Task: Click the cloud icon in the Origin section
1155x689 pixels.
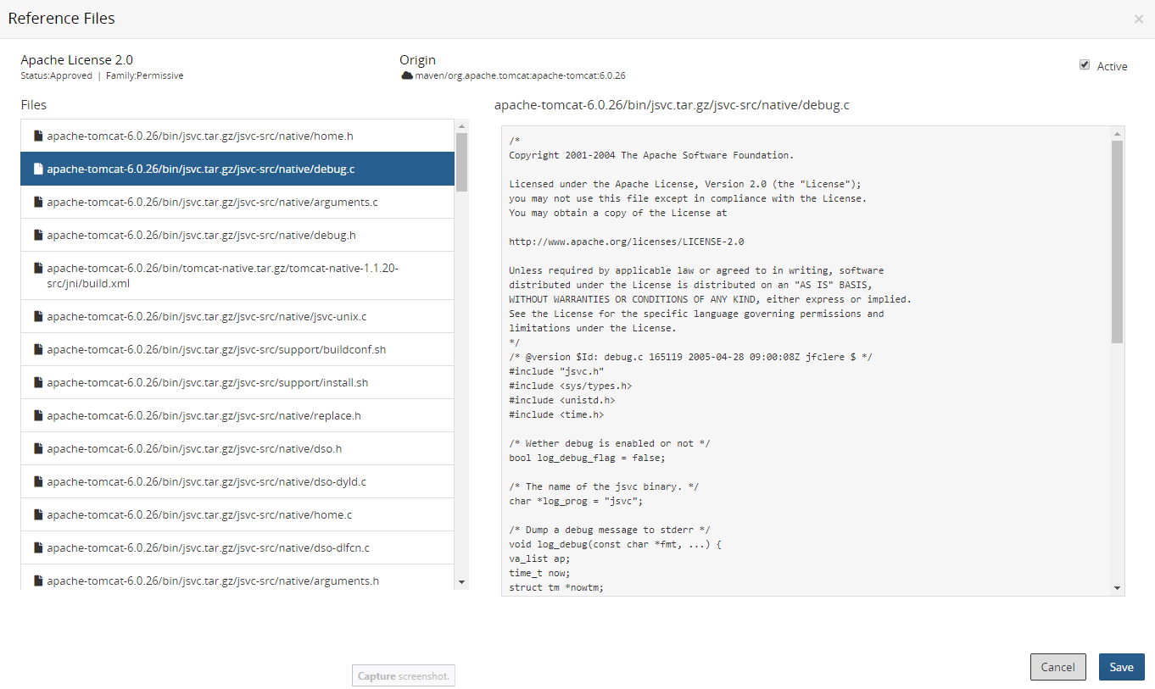Action: [x=409, y=75]
